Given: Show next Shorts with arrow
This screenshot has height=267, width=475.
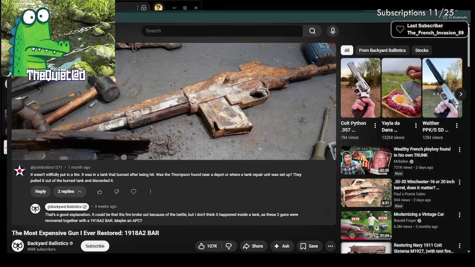Looking at the screenshot, I should 461,94.
